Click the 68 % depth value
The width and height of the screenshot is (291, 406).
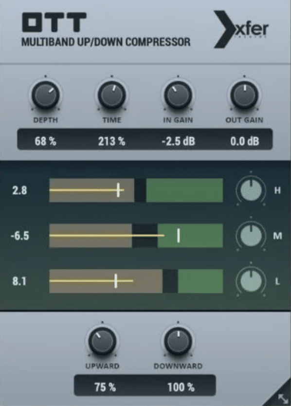tap(46, 141)
